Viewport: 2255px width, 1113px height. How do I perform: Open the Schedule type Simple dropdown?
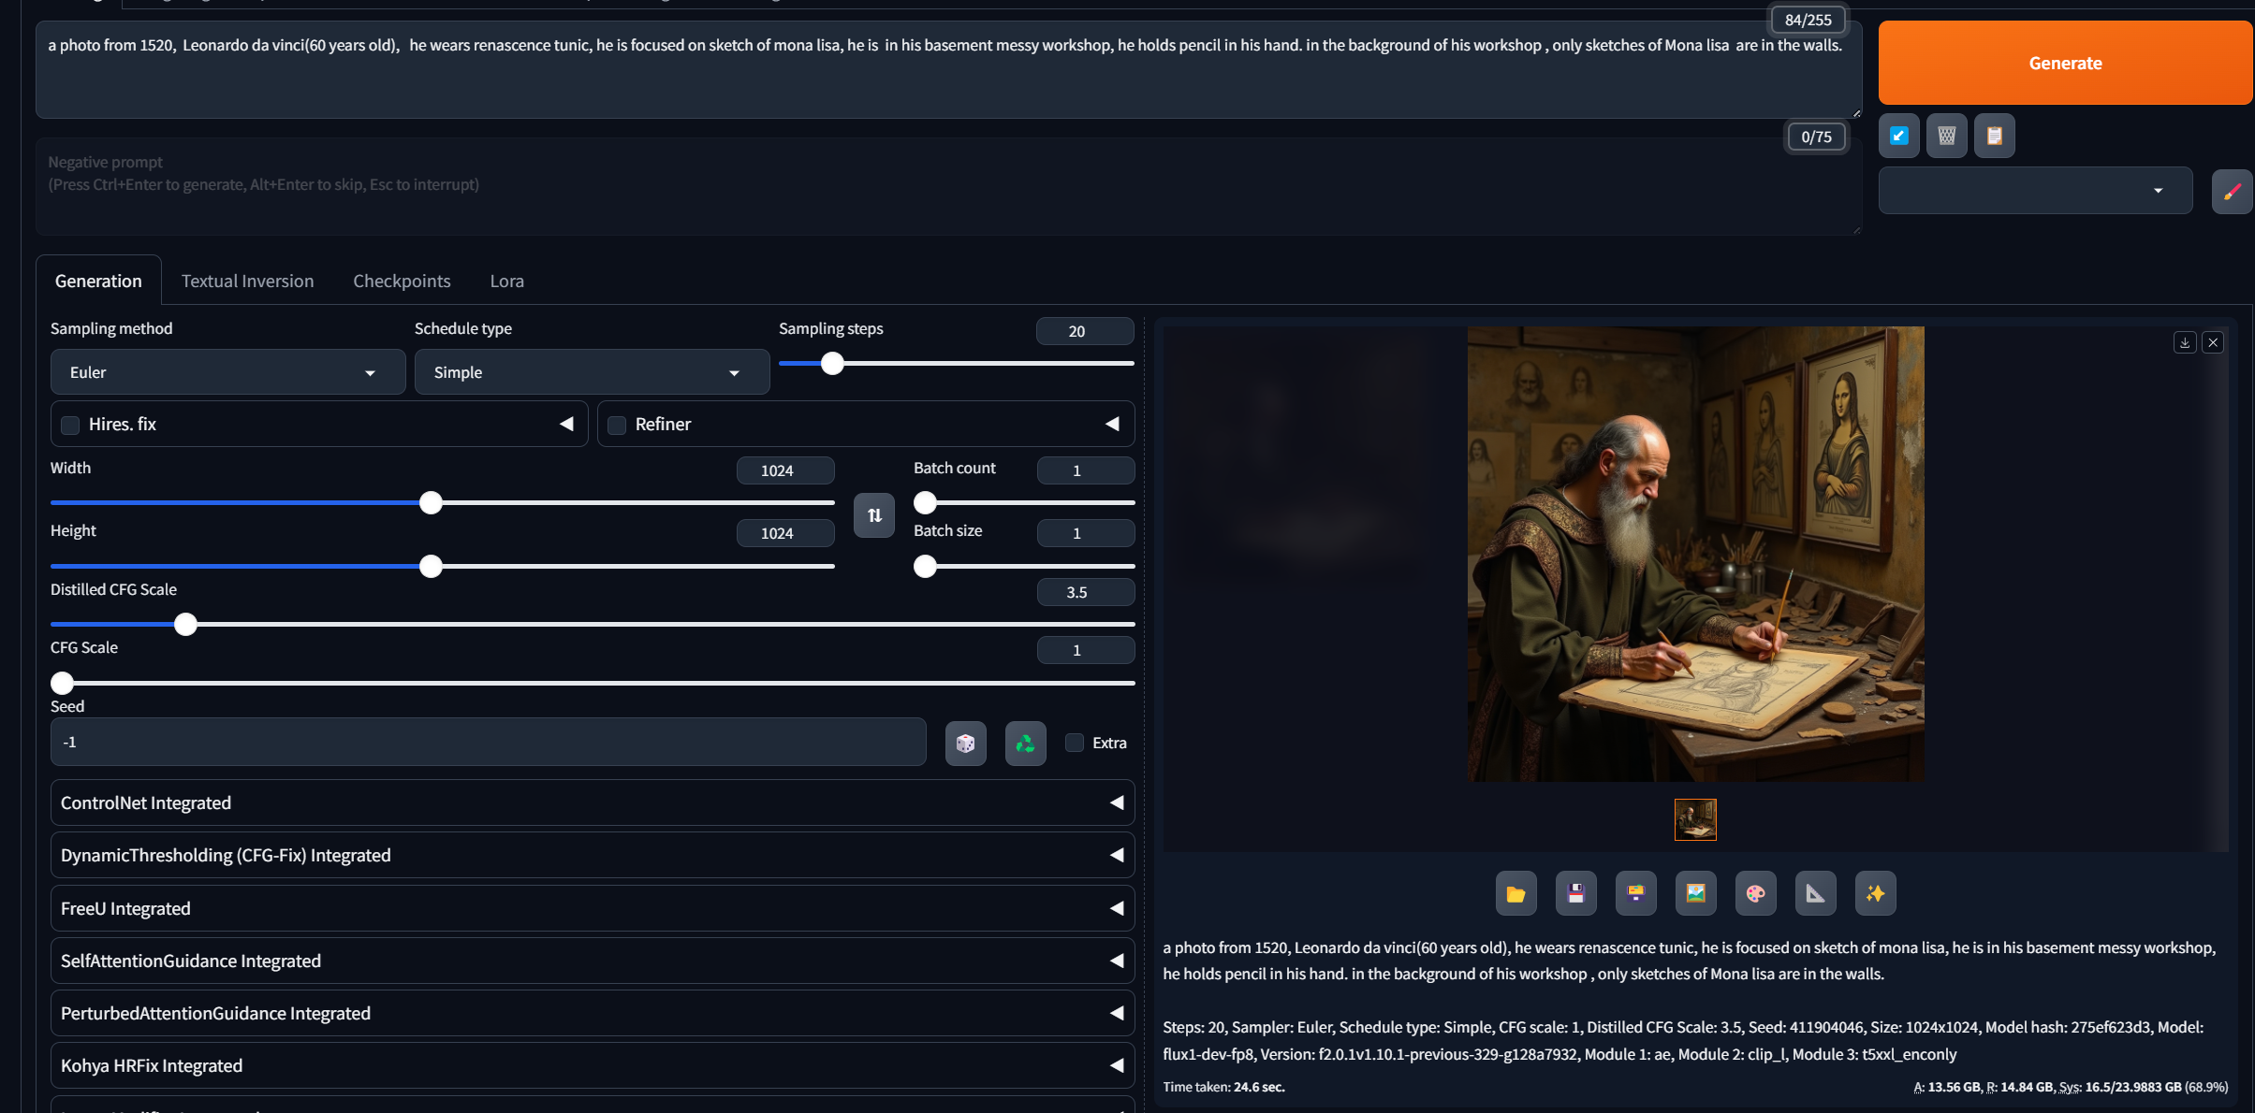click(x=592, y=372)
